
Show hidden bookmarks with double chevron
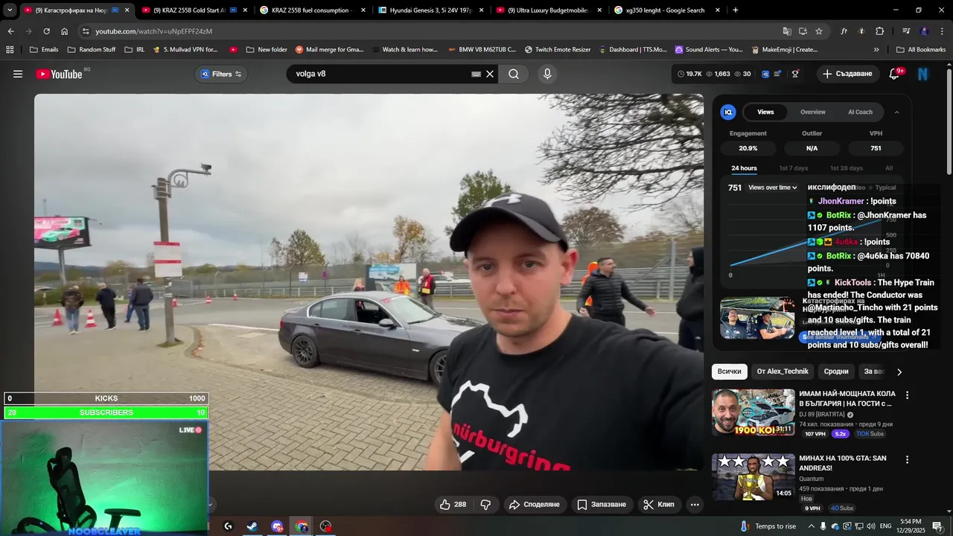[876, 50]
